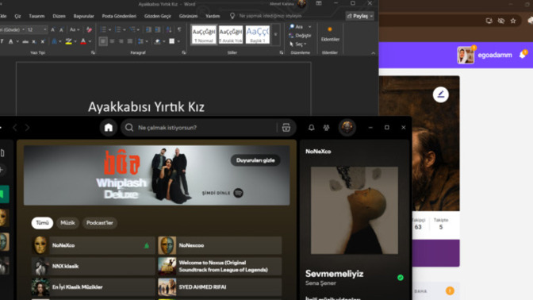Click the lightbulb Tell Me icon in Word
The image size is (533, 300).
click(232, 16)
